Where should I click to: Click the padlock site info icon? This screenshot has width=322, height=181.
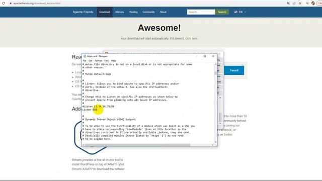[11, 4]
